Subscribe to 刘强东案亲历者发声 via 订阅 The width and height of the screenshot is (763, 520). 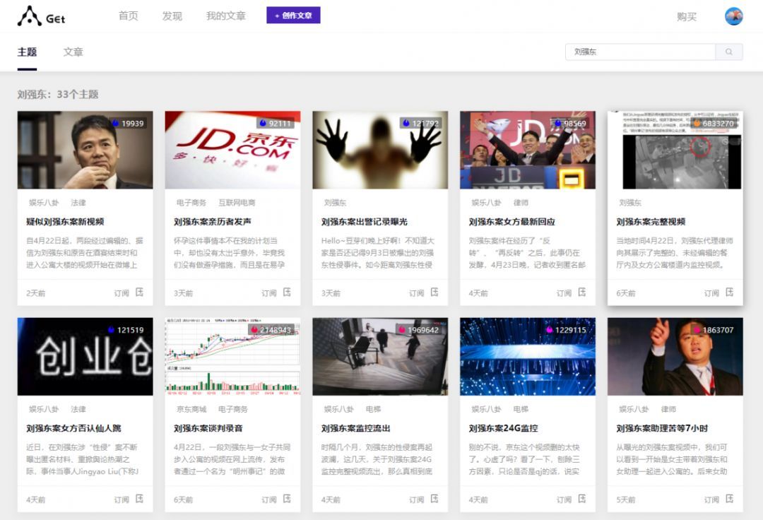coord(269,292)
